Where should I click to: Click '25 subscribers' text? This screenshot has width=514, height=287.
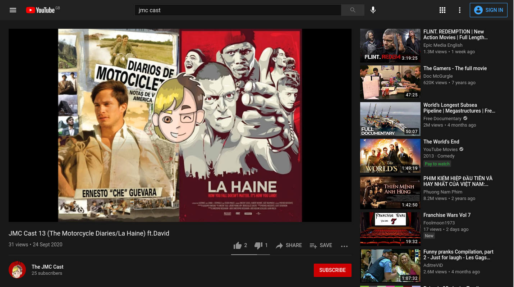point(47,273)
